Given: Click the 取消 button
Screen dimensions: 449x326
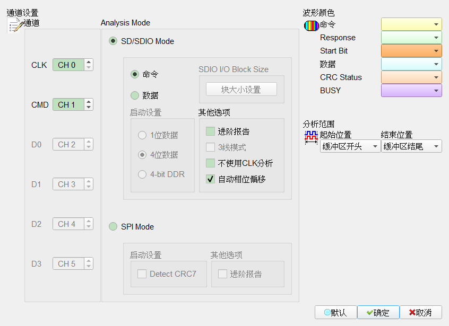Looking at the screenshot, I should [421, 312].
